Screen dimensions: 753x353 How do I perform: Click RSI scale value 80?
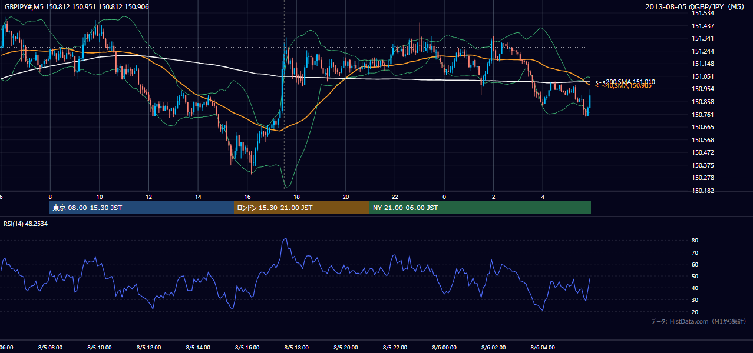tap(695, 241)
